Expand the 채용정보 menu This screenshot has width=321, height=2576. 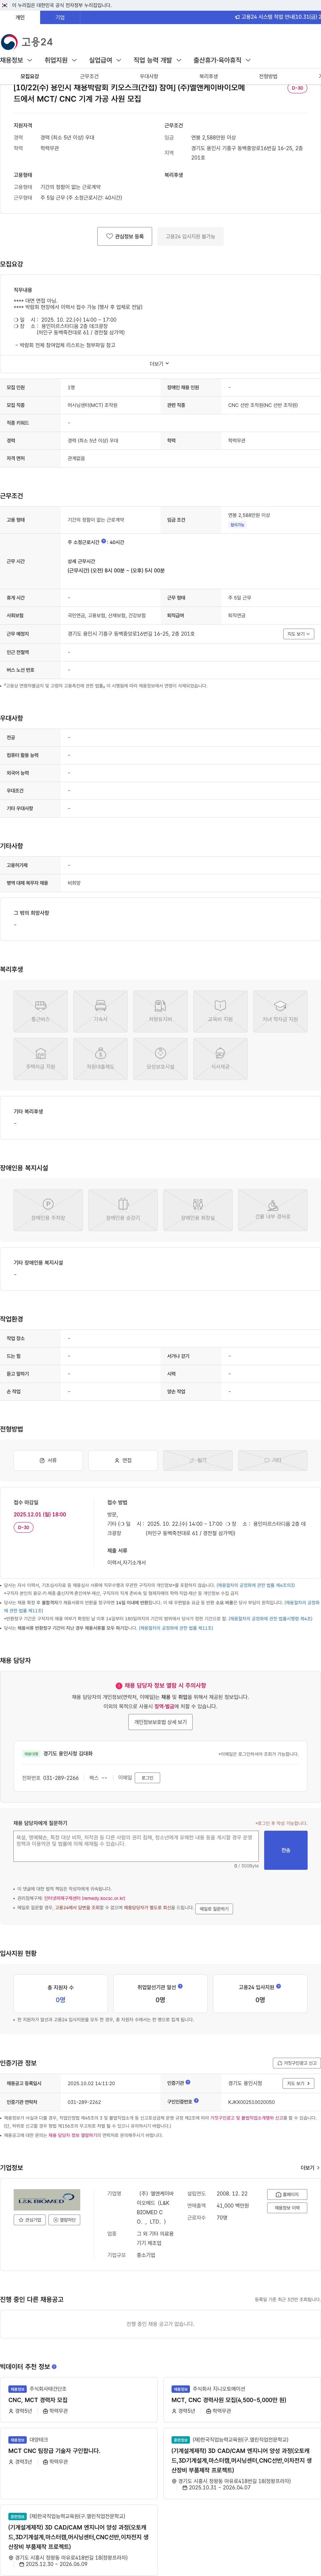click(x=16, y=60)
